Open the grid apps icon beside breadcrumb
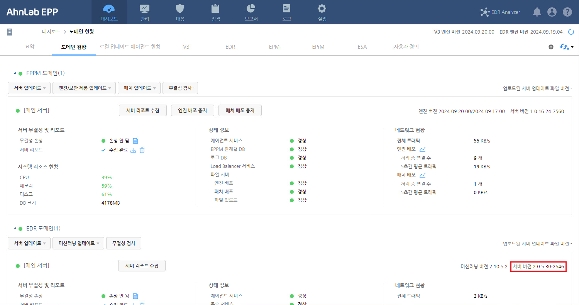This screenshot has height=305, width=579. (x=10, y=32)
